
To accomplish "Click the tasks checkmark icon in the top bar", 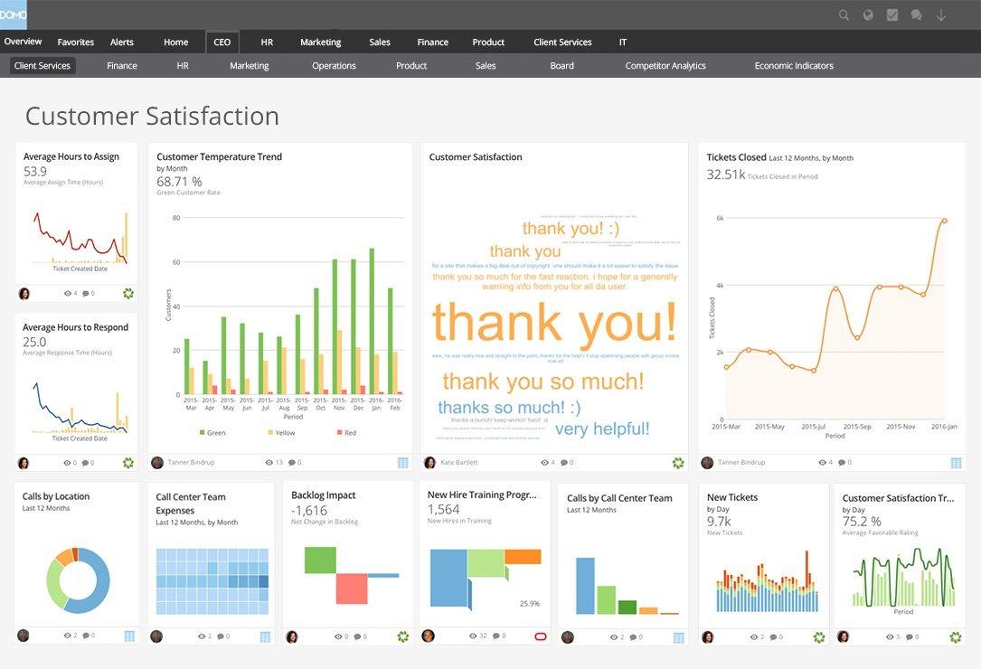I will click(x=891, y=15).
